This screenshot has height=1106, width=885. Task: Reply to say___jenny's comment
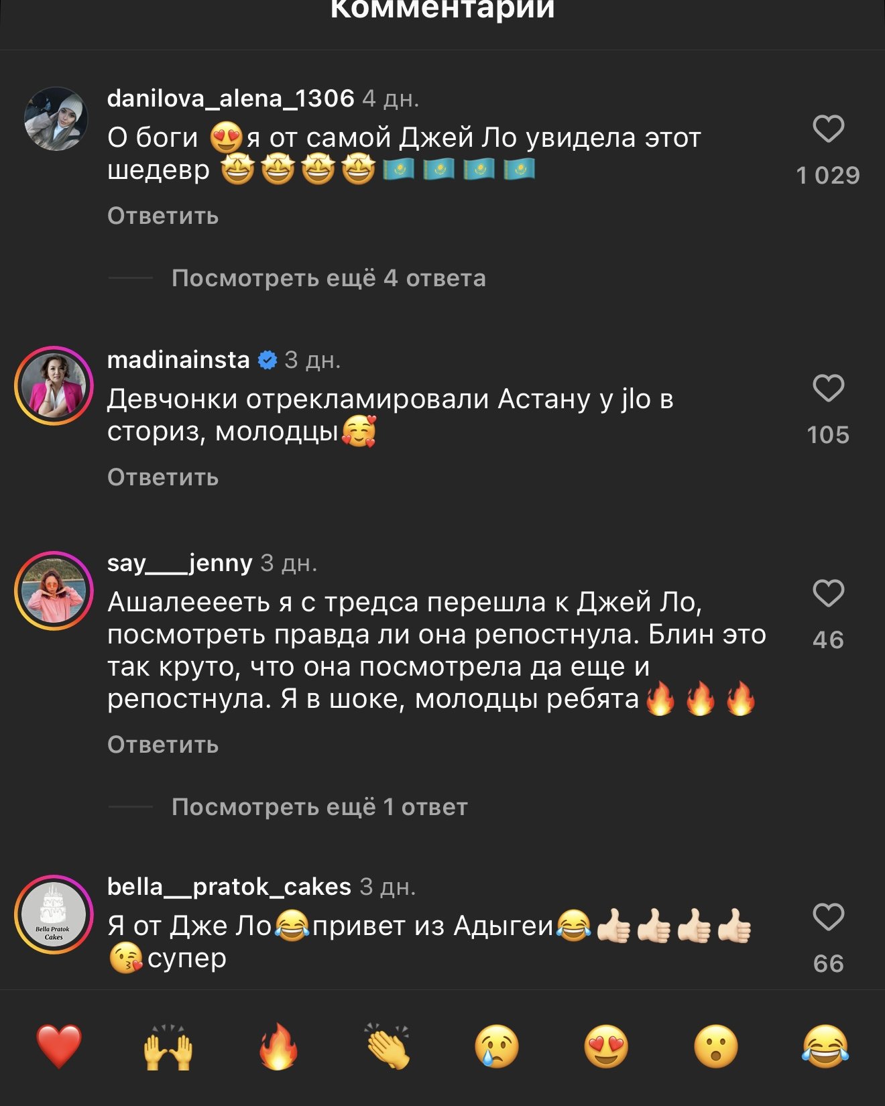tap(163, 745)
